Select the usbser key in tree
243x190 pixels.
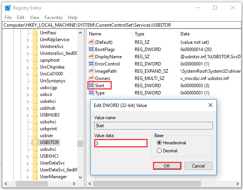point(47,136)
